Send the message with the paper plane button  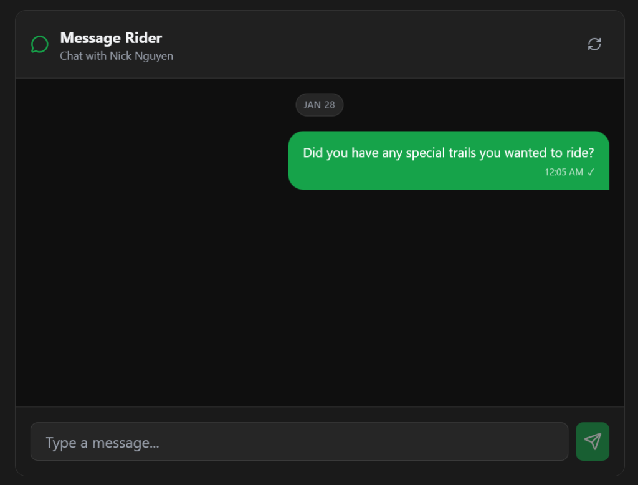coord(592,441)
